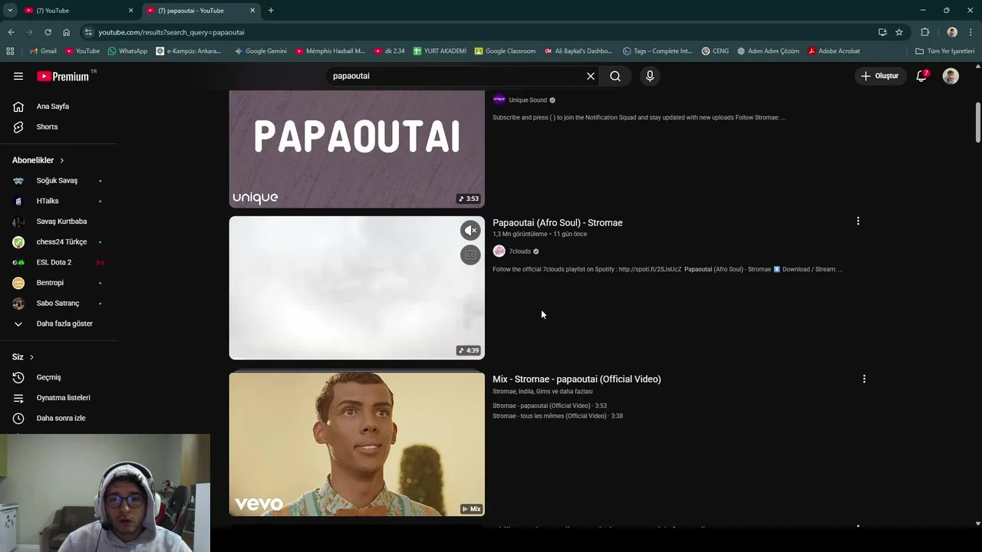Toggle captions on Afro Soul preview
This screenshot has height=552, width=982.
pyautogui.click(x=470, y=255)
